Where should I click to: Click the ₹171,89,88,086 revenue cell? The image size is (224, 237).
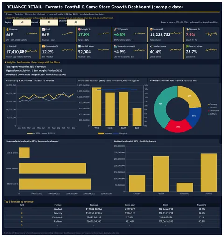[x=94, y=209]
